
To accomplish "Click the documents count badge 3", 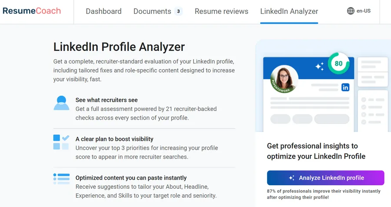I will (x=178, y=11).
